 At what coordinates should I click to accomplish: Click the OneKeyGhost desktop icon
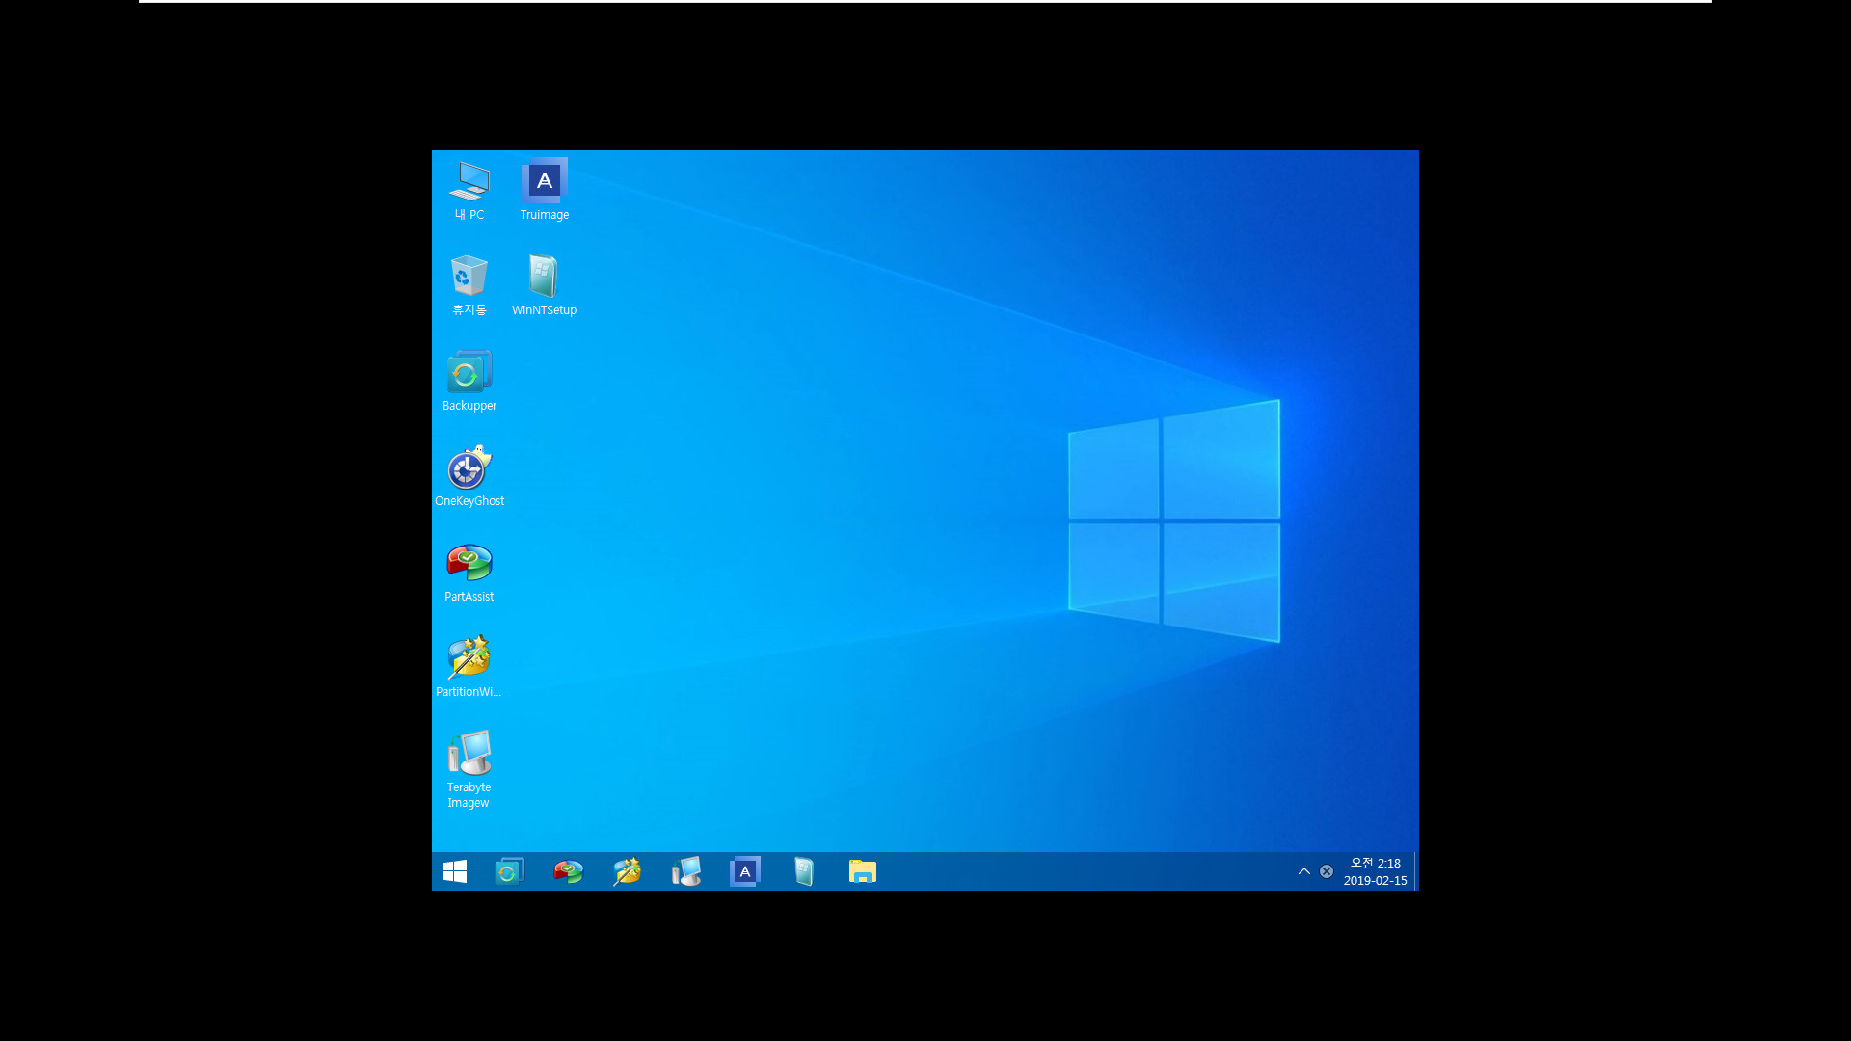point(469,477)
